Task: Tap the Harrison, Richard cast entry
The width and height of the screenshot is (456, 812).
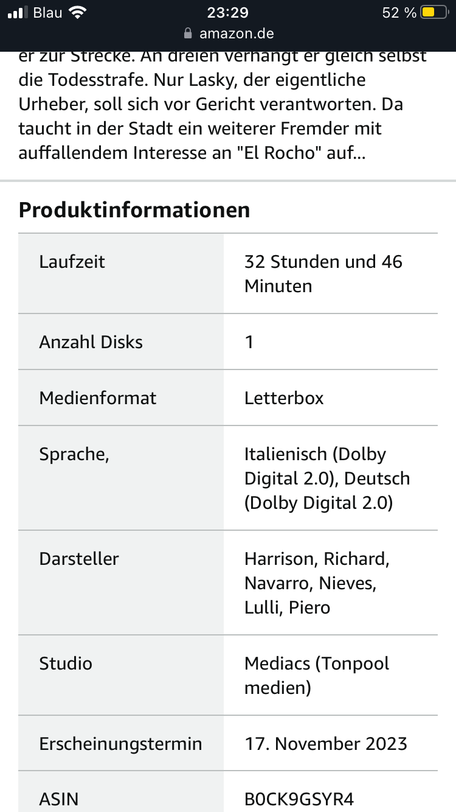Action: (x=317, y=559)
